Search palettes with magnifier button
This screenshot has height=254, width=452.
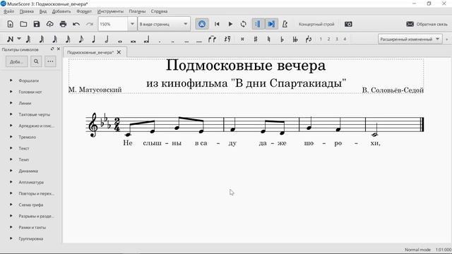coord(36,61)
